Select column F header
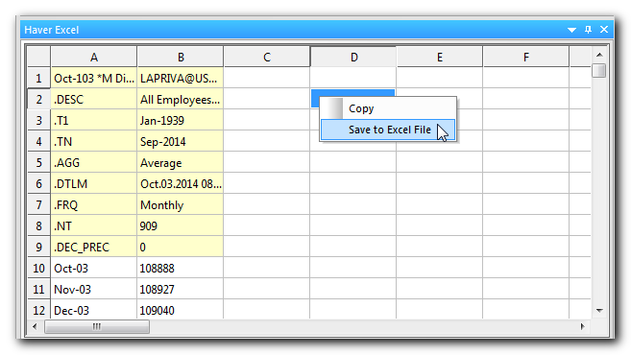Viewport: 631px width, 355px height. pyautogui.click(x=526, y=58)
